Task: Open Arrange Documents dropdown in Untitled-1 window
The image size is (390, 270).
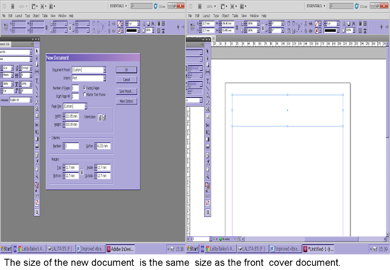Action: pyautogui.click(x=243, y=6)
